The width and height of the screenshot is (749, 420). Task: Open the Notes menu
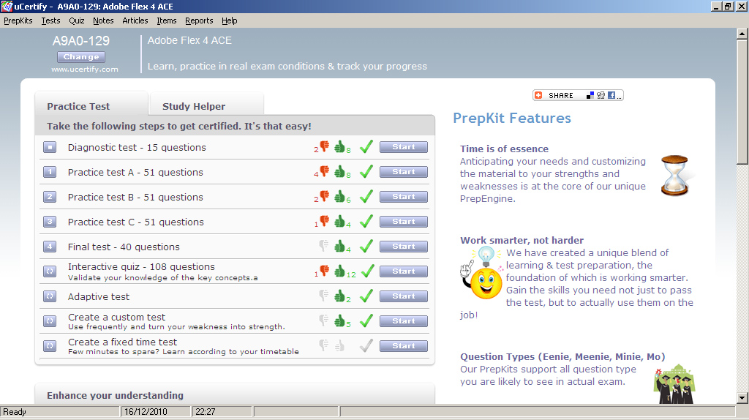103,20
